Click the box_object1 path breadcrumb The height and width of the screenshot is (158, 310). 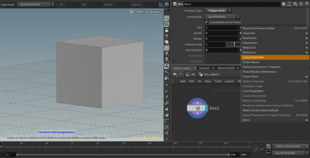(x=209, y=74)
